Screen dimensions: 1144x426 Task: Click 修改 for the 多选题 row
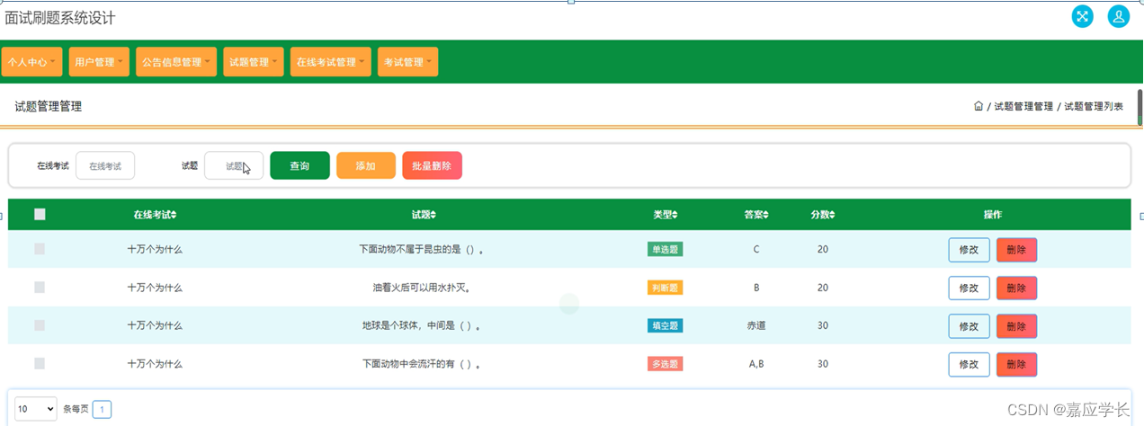click(x=969, y=364)
